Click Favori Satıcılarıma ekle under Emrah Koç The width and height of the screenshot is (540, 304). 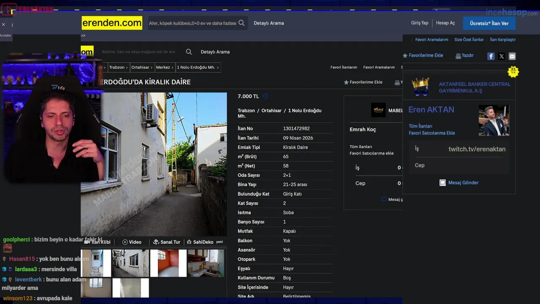(x=372, y=153)
